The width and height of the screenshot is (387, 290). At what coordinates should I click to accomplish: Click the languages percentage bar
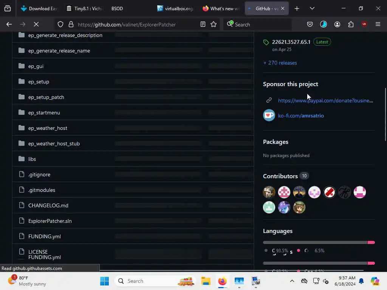319,243
